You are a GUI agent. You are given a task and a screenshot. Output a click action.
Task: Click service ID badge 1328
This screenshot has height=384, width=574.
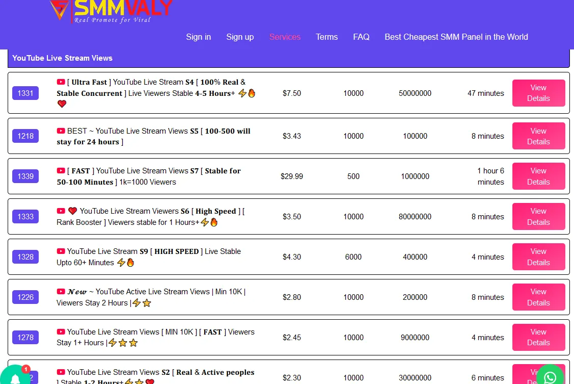25,257
